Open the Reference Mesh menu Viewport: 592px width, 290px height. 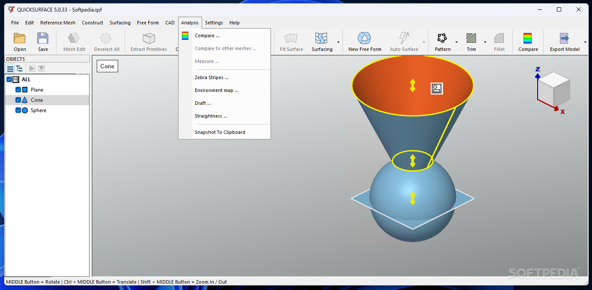(x=58, y=23)
